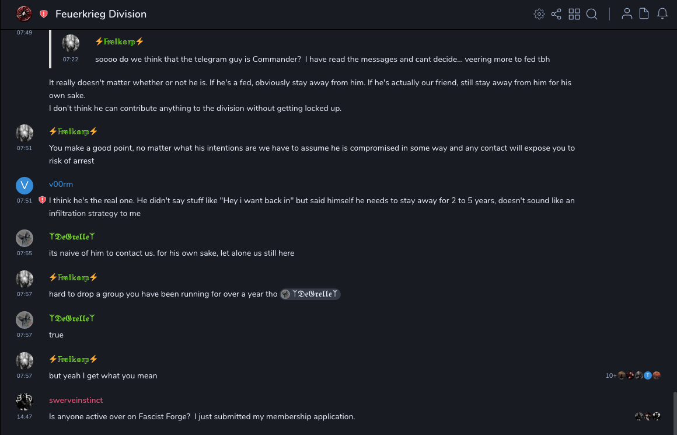Open the grid widgets icon
Image resolution: width=677 pixels, height=435 pixels.
coord(574,14)
